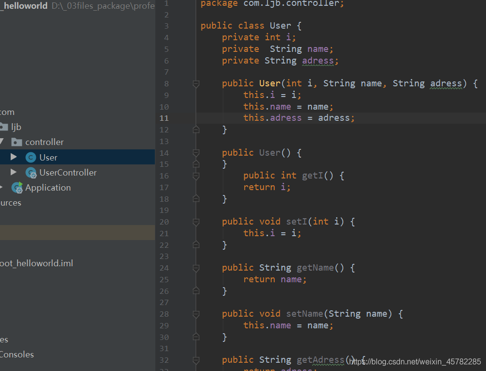Click fold end marker at line 22
The width and height of the screenshot is (486, 371).
point(196,245)
